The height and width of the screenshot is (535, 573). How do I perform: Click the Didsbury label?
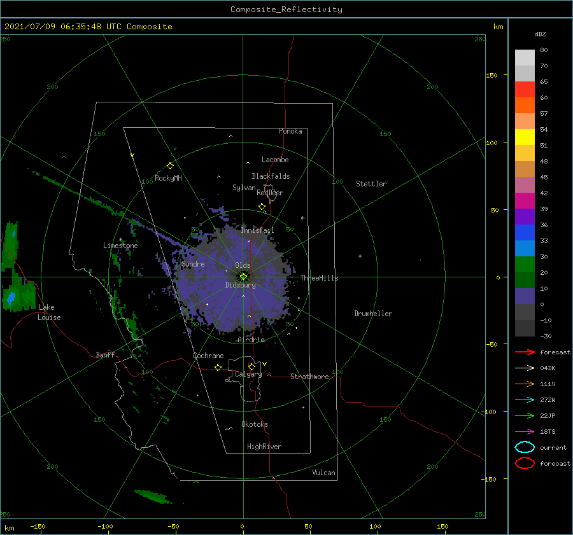[x=241, y=285]
